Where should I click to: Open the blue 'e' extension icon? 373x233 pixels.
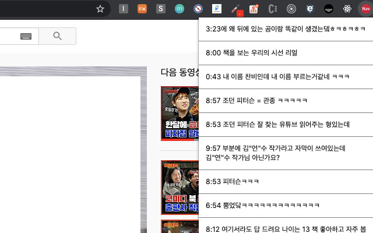pyautogui.click(x=310, y=9)
